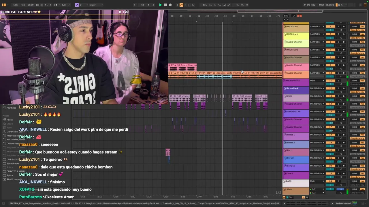
Task: Select LEI B SAUCE folder in browser
Action: pyautogui.click(x=13, y=160)
